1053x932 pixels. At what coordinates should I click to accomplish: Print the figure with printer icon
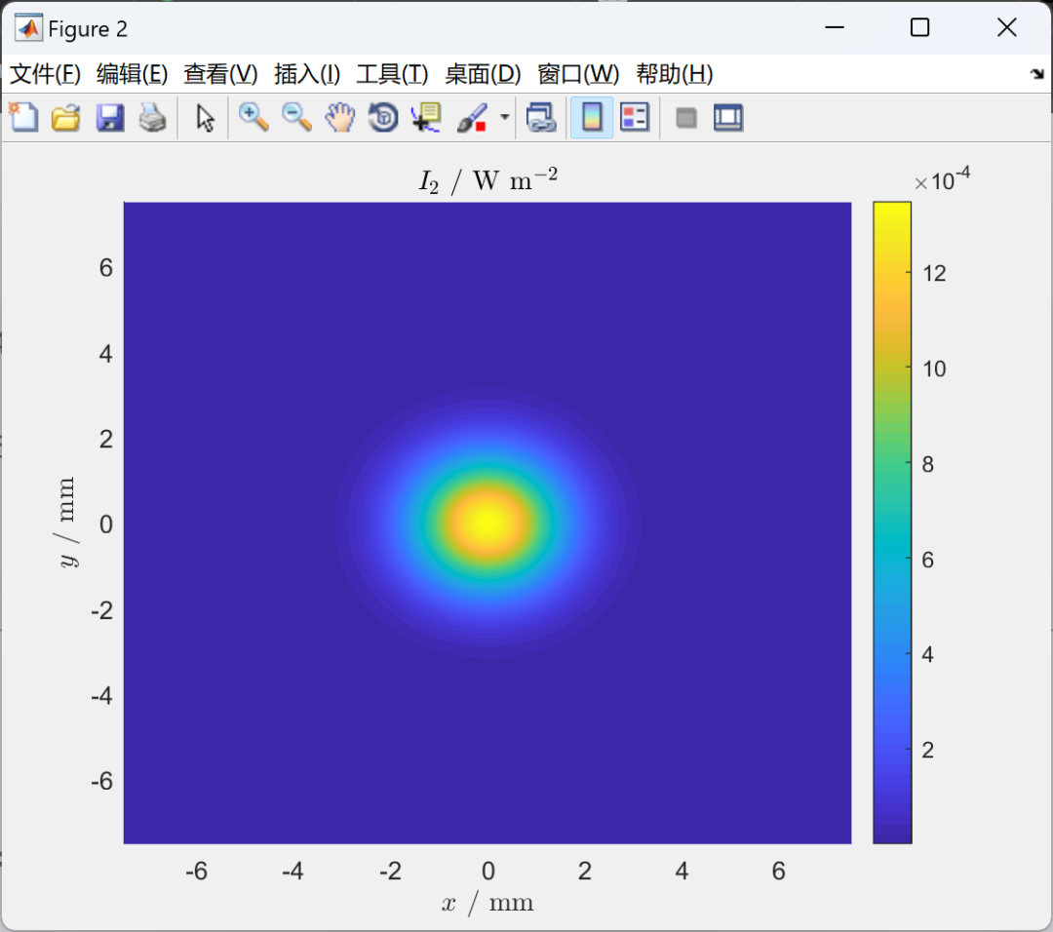(x=152, y=118)
